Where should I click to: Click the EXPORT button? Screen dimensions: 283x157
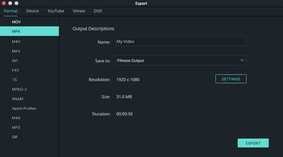[x=253, y=143]
